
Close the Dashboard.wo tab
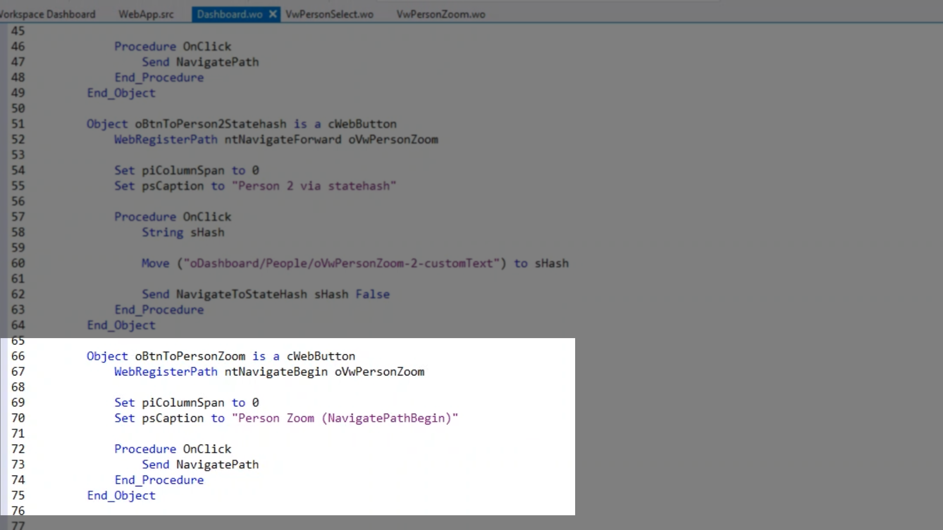pos(273,14)
